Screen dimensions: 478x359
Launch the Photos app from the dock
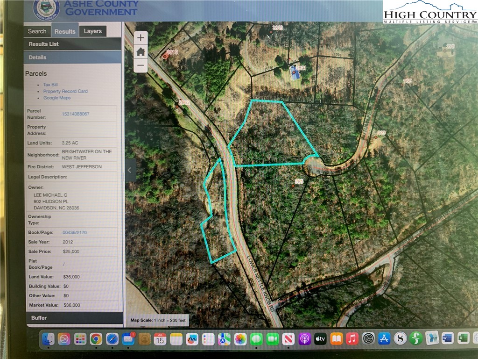pos(240,339)
